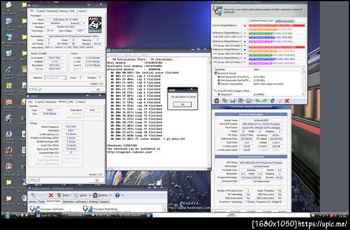350x230 pixels.
Task: Open the Reference Chipset/Memory 3 dropdown in Sandra
Action: point(244,54)
